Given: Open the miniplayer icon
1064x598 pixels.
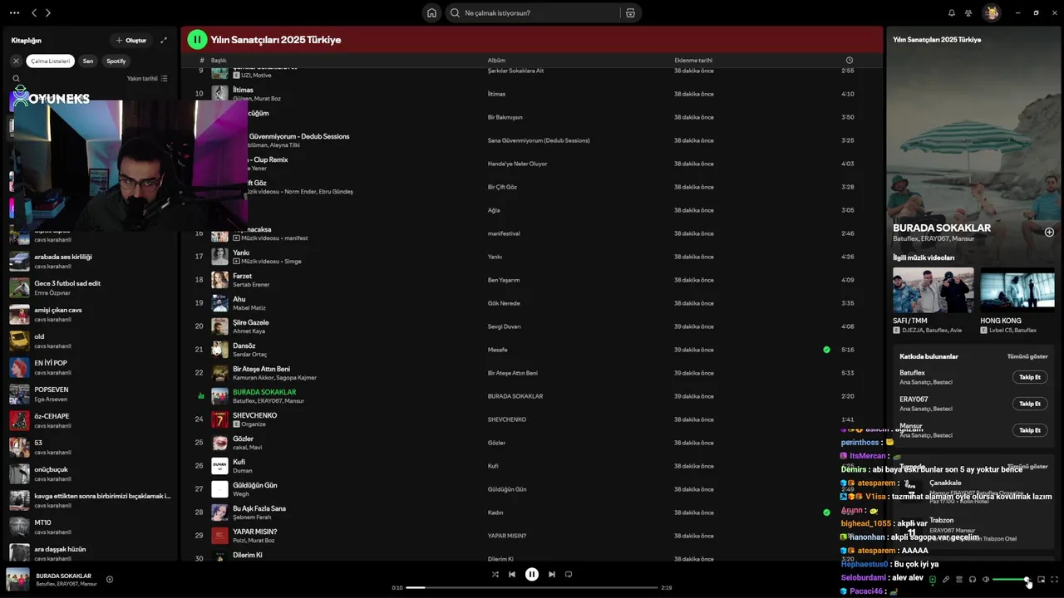Looking at the screenshot, I should [1041, 580].
